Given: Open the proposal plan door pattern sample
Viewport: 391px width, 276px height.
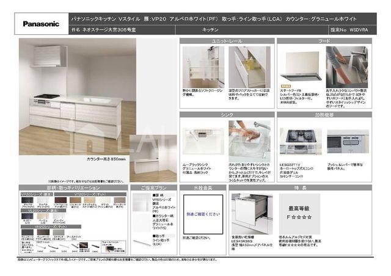Looking at the screenshot, I should coord(141,203).
